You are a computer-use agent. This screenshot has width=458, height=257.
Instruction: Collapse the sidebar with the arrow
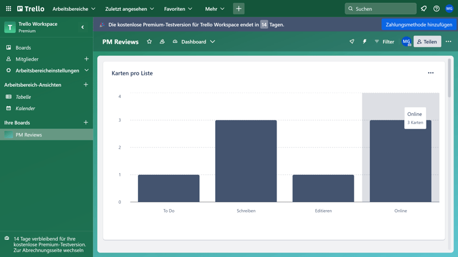82,27
